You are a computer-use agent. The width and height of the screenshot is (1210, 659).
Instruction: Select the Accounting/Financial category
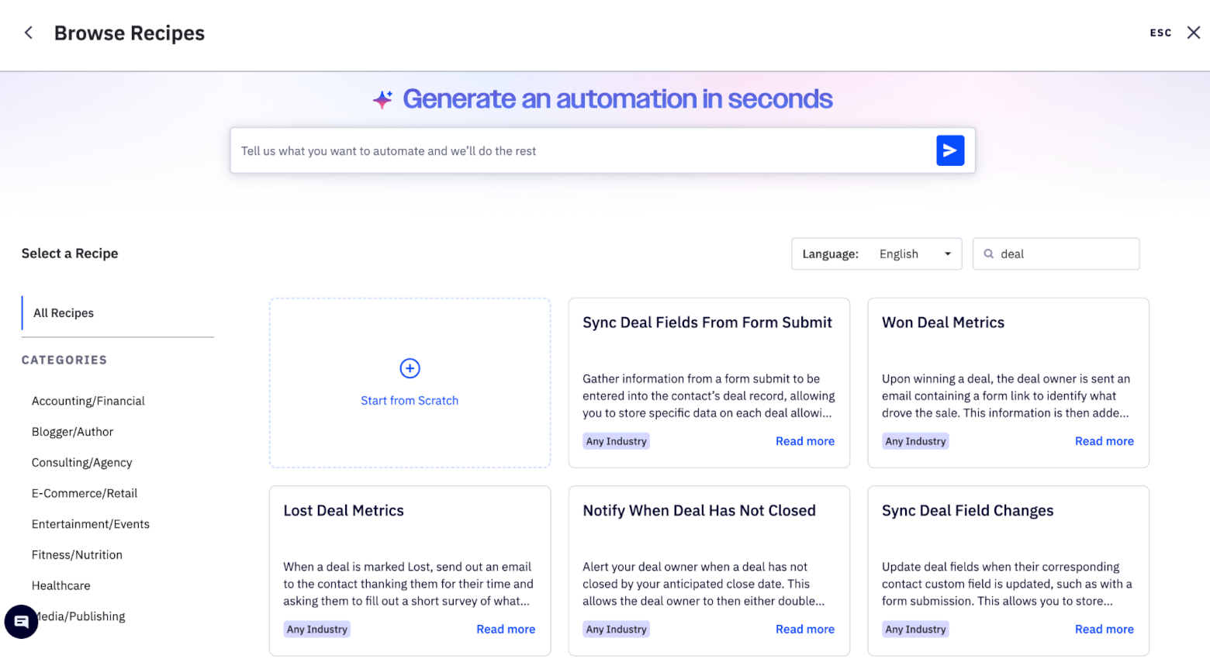pyautogui.click(x=88, y=401)
